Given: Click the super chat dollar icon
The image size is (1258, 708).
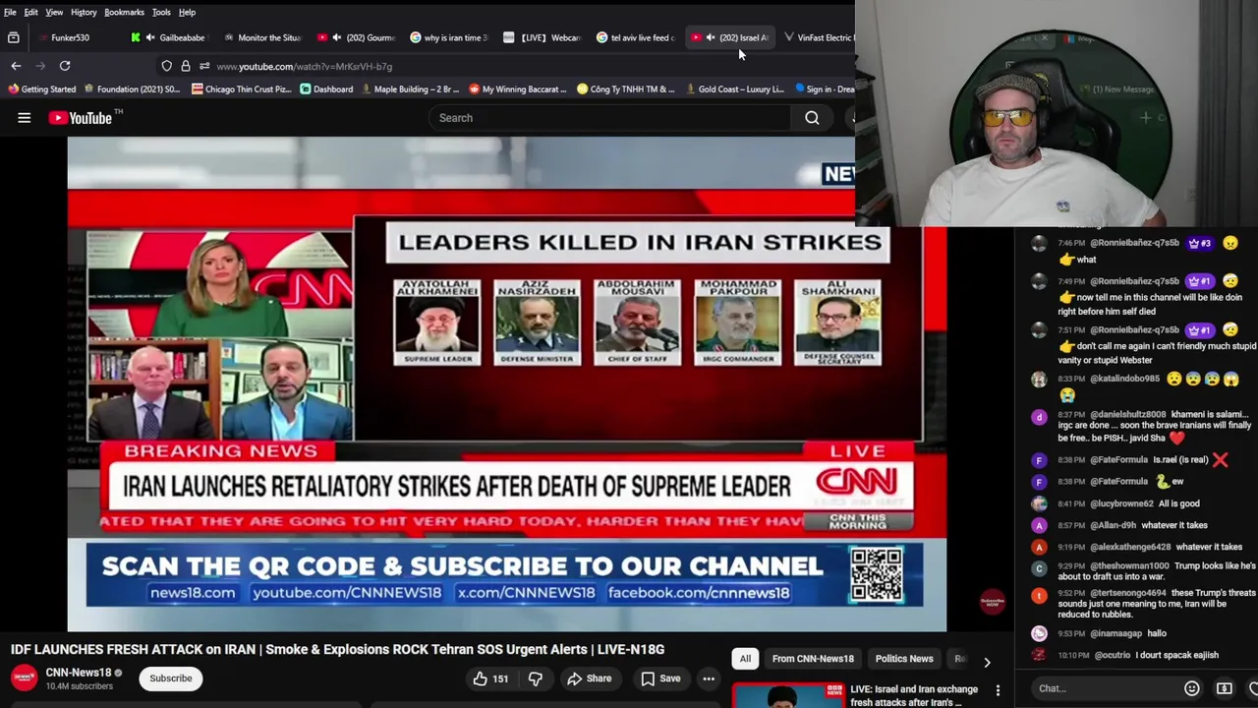Looking at the screenshot, I should pos(1224,688).
